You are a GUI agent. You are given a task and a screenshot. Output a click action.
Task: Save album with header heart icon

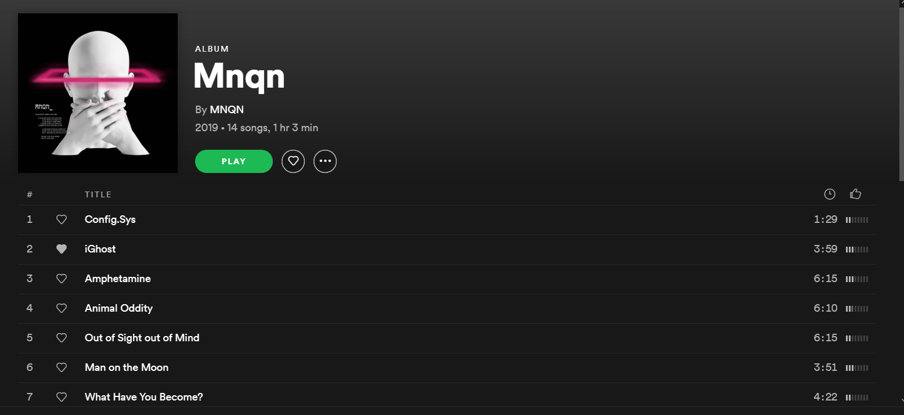293,161
